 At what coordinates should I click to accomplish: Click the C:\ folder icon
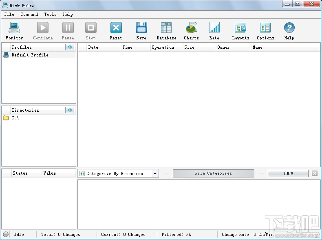coord(6,118)
